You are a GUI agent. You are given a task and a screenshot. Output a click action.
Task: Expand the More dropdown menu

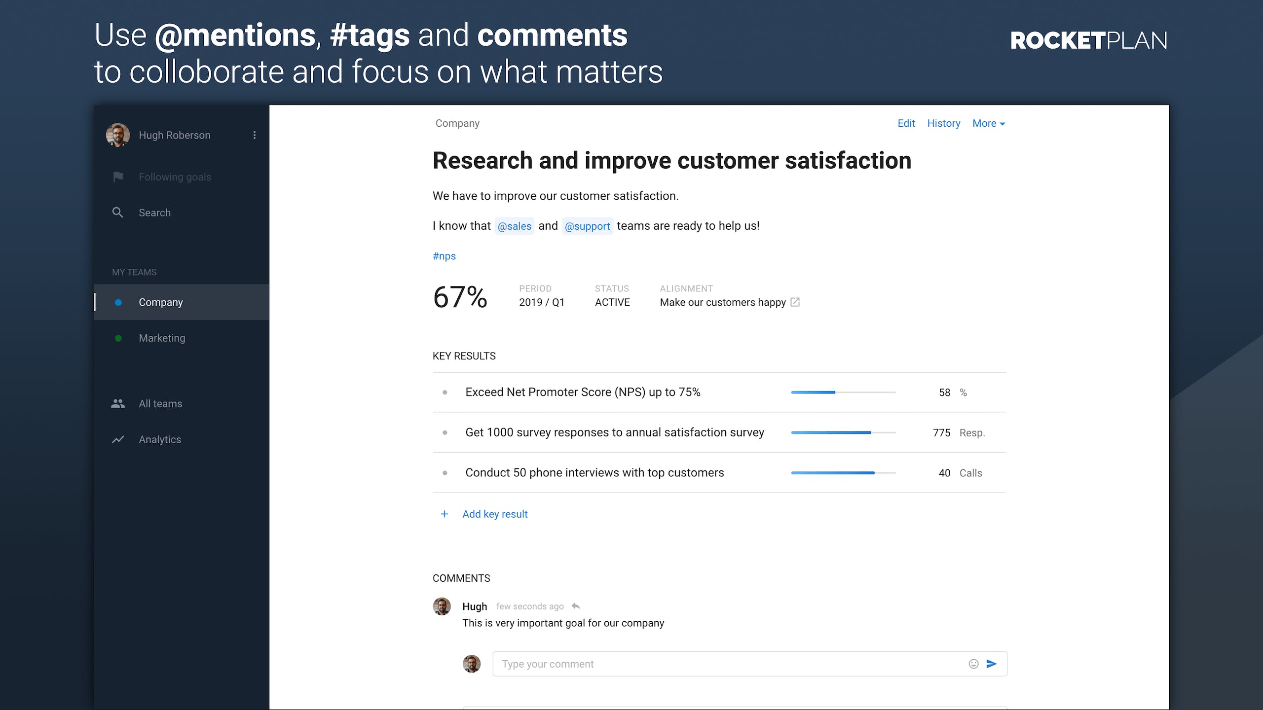coord(989,123)
